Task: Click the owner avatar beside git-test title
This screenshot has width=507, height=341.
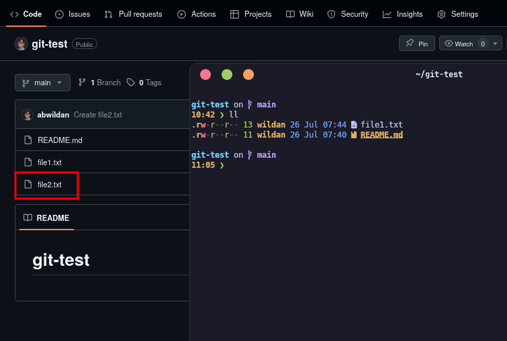Action: coord(21,44)
